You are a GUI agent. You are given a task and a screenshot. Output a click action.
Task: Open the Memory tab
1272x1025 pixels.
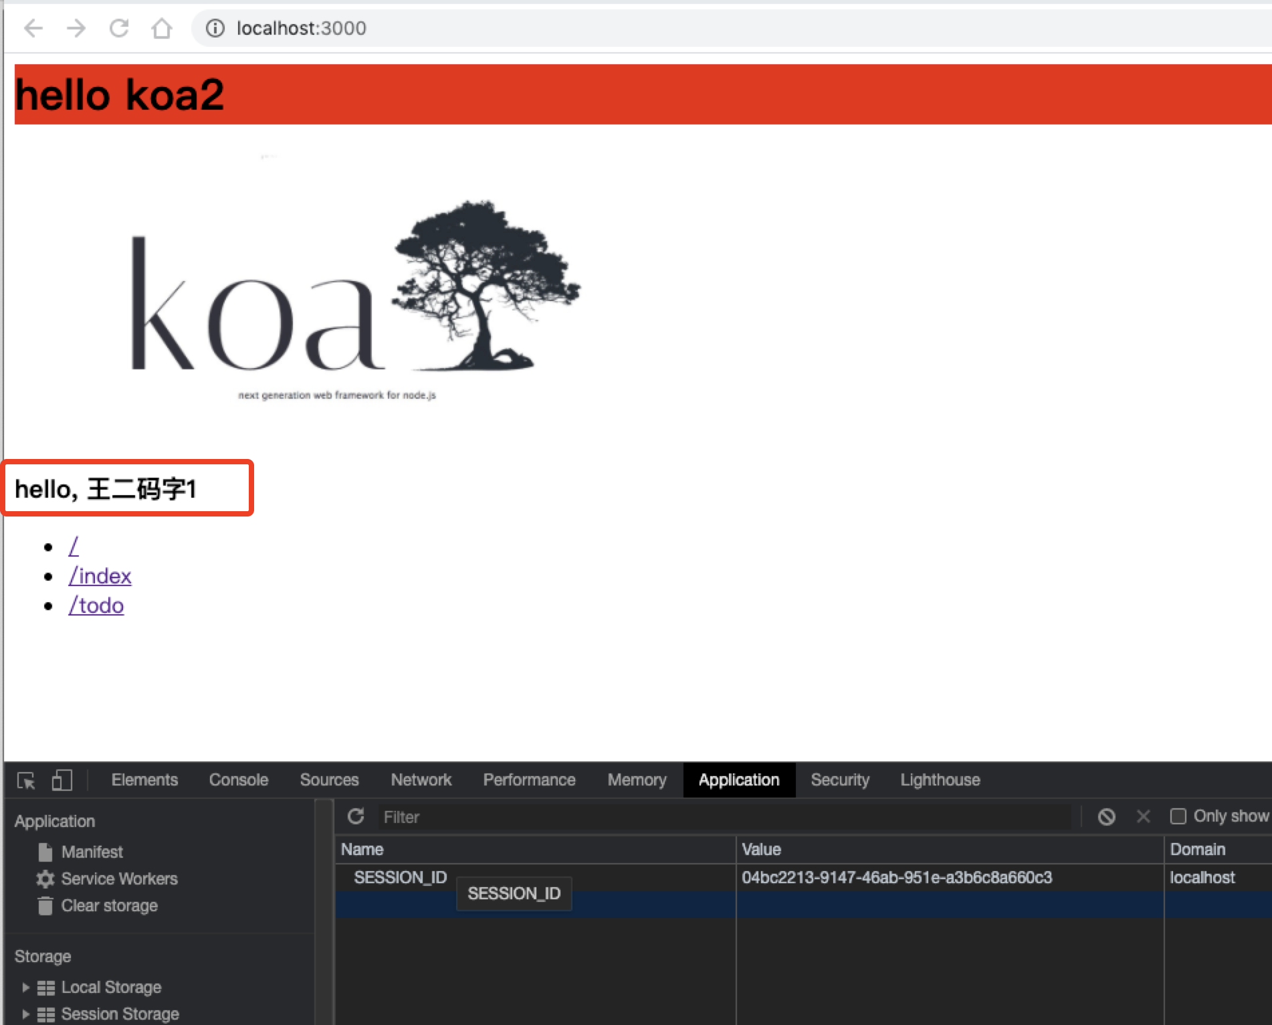[x=637, y=780]
